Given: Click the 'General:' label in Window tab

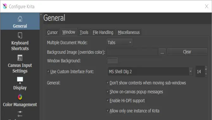Looking at the screenshot, I should pyautogui.click(x=54, y=83).
